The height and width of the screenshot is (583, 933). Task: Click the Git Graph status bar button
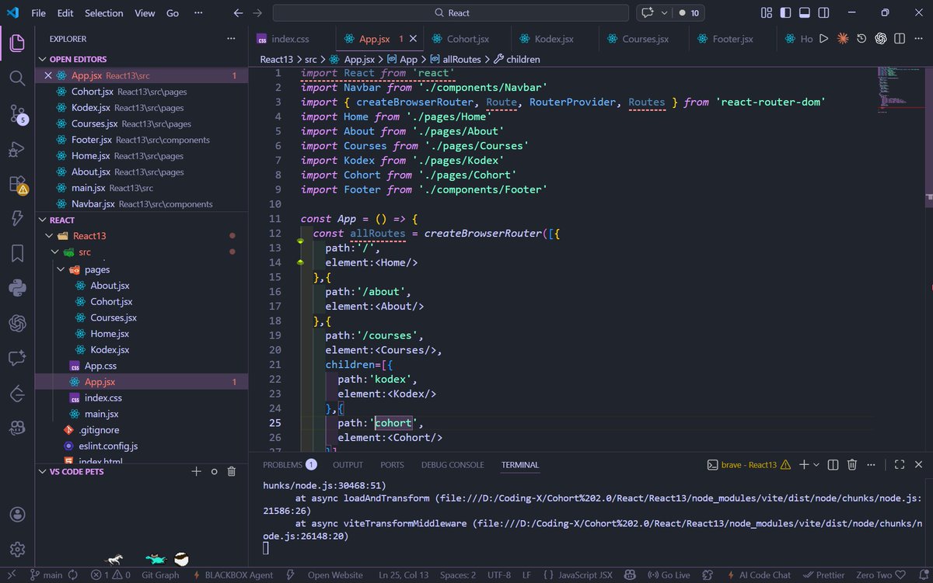pyautogui.click(x=160, y=575)
